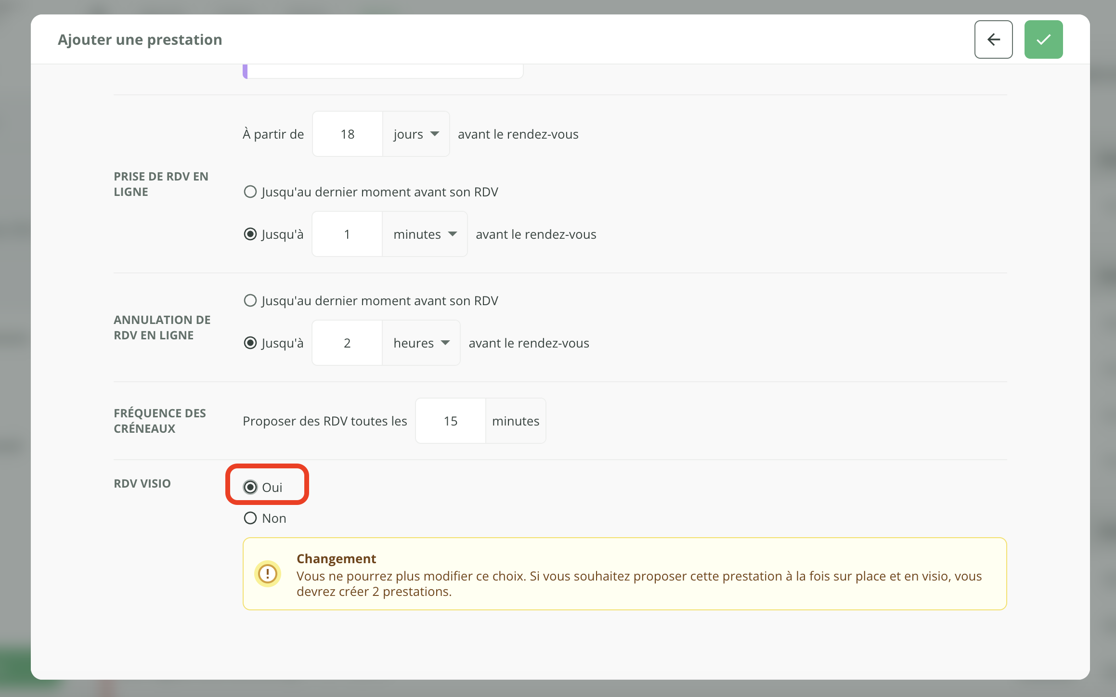Select 'Jusqu'à' radio under online cancellation

[250, 343]
